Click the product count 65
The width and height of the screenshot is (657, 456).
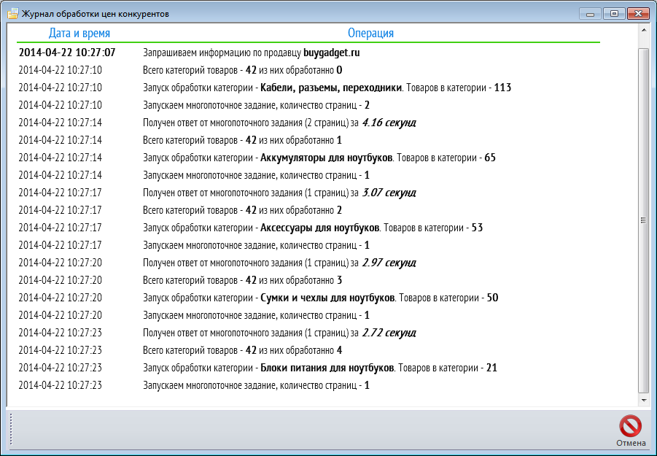tap(490, 158)
